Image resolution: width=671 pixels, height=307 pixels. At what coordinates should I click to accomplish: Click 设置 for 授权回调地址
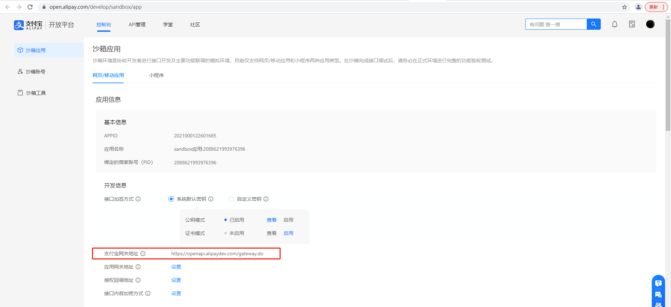tap(176, 280)
